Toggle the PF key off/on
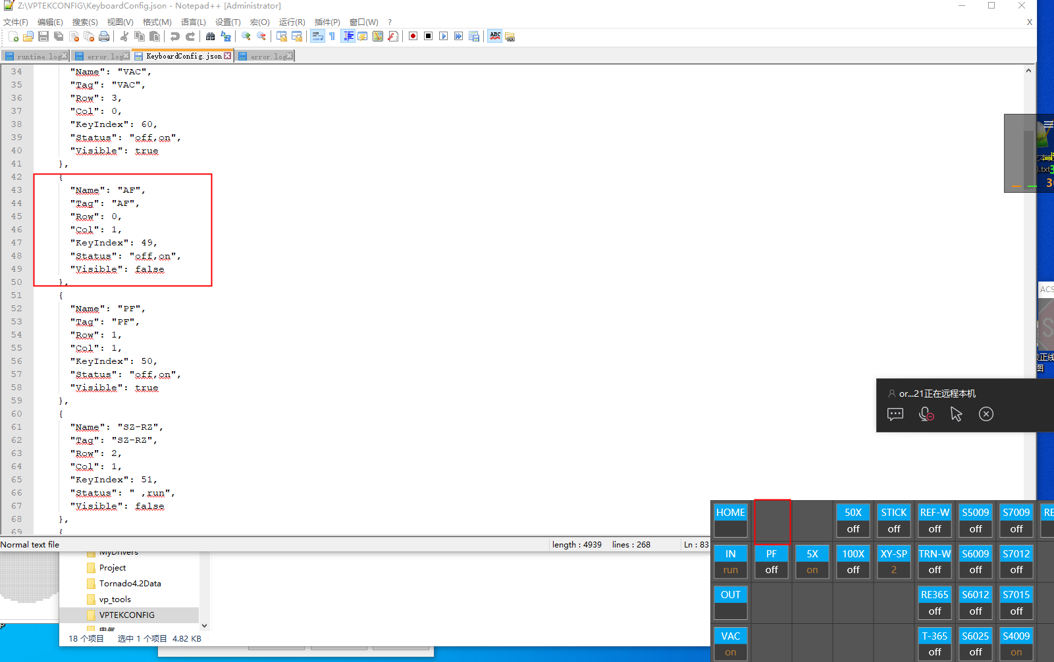The width and height of the screenshot is (1054, 662). 771,561
